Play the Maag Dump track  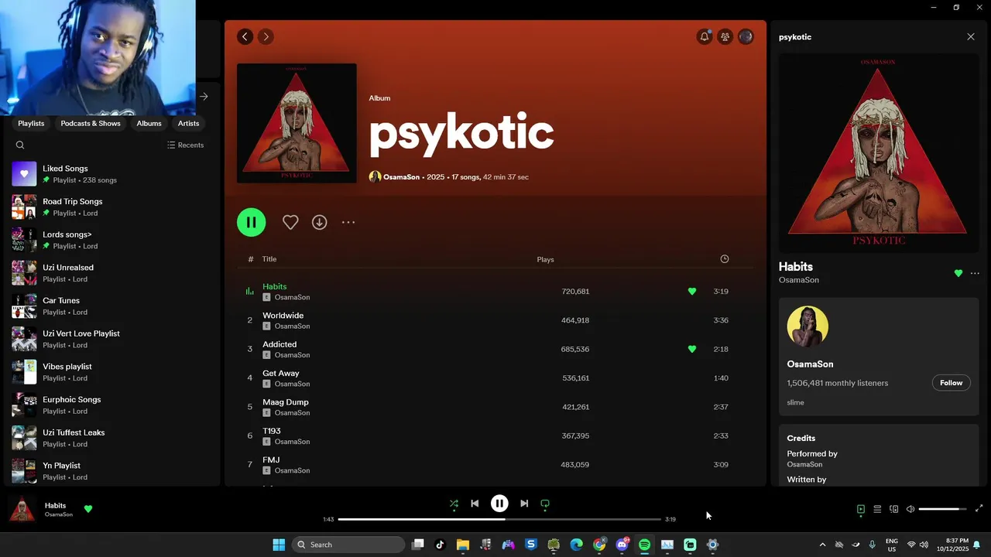[x=495, y=407]
